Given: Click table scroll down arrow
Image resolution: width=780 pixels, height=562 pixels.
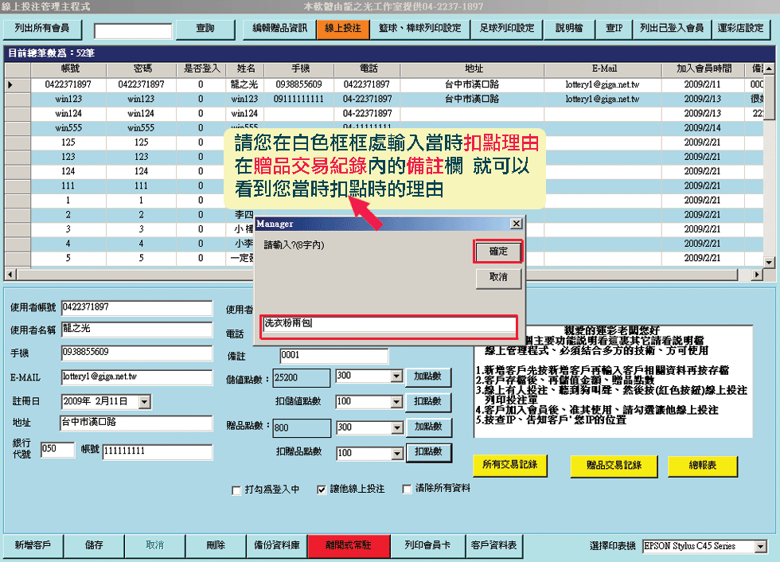Looking at the screenshot, I should [769, 262].
